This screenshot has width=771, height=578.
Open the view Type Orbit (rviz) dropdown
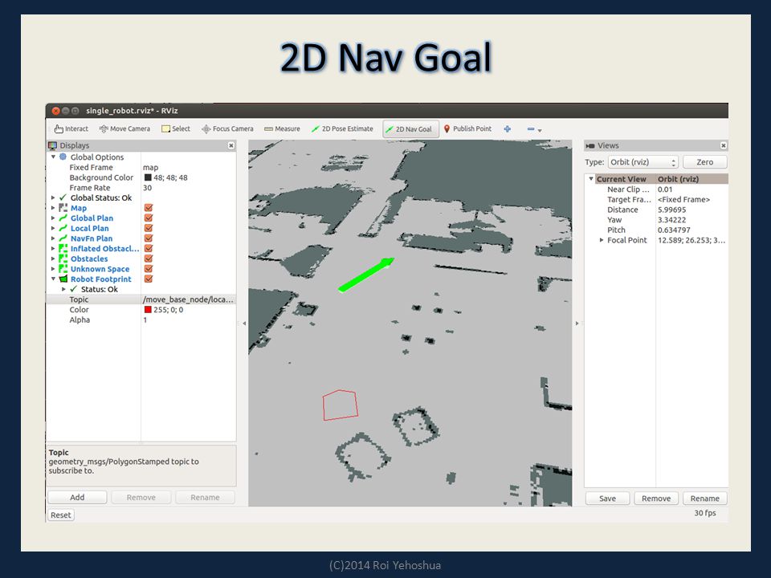point(643,162)
